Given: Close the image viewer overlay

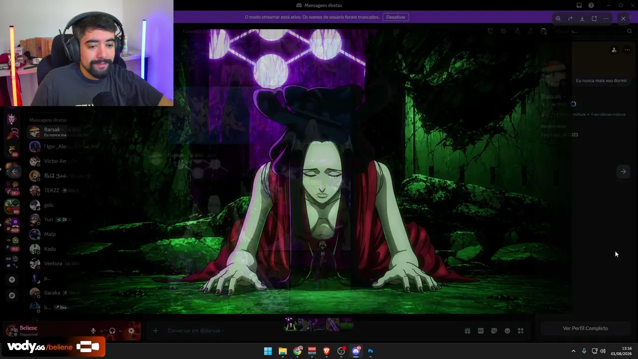Looking at the screenshot, I should (x=623, y=18).
